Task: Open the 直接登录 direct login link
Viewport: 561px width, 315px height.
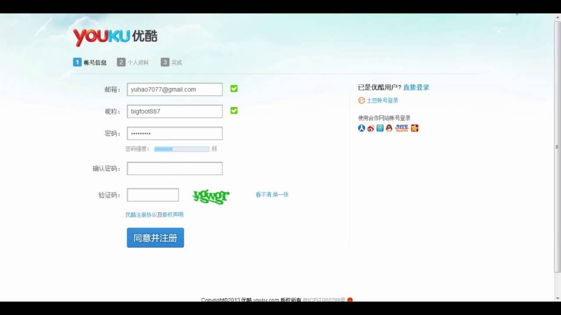Action: click(416, 87)
